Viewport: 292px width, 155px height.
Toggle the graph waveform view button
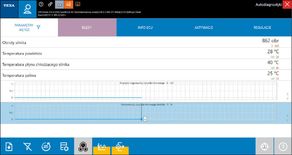coord(102,146)
